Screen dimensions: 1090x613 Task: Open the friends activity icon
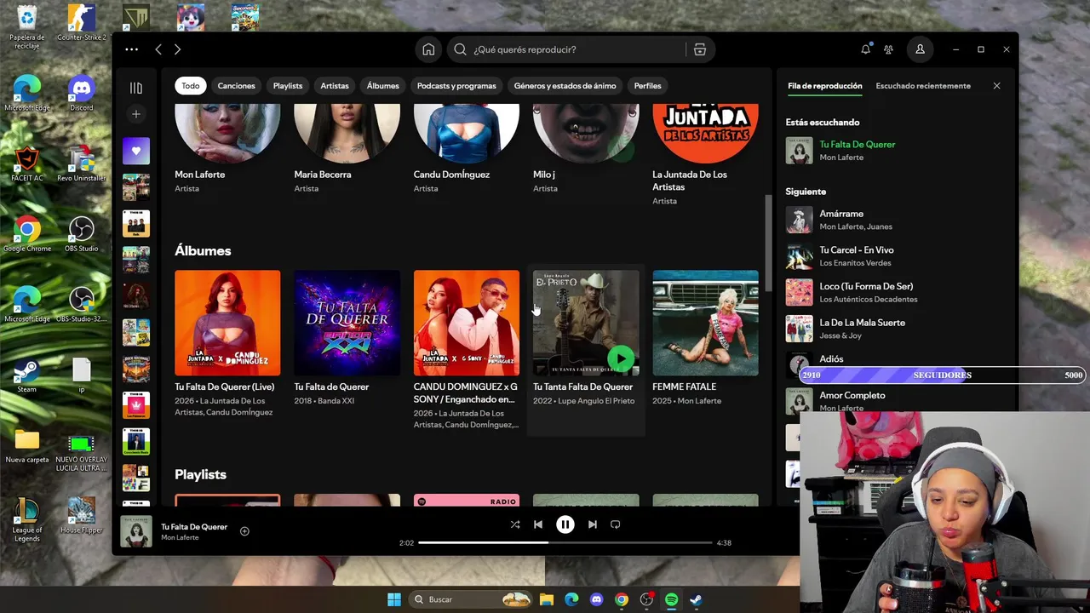click(x=888, y=49)
